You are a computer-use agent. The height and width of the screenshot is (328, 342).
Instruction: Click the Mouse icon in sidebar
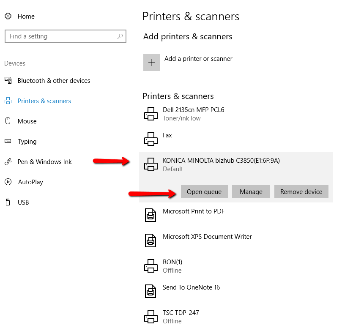[8, 121]
